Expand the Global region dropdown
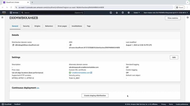 pos(137,13)
